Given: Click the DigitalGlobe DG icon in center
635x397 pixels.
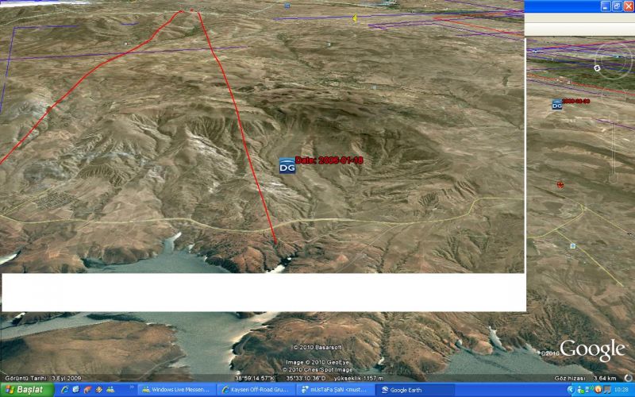Looking at the screenshot, I should click(287, 165).
